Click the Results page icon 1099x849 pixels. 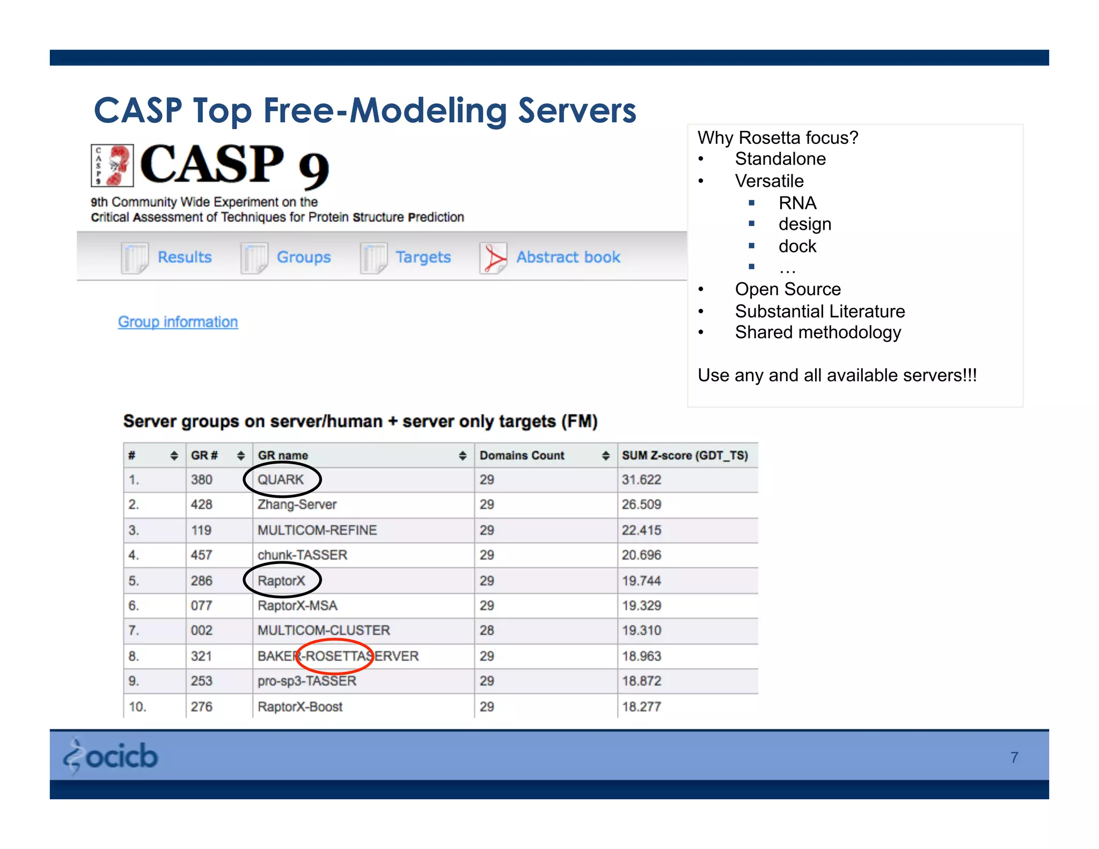coord(135,258)
